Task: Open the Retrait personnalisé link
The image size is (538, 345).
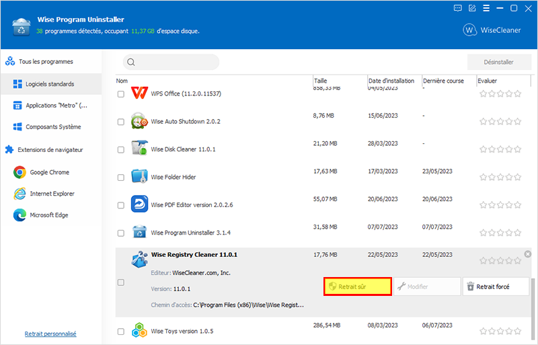Action: coord(50,334)
